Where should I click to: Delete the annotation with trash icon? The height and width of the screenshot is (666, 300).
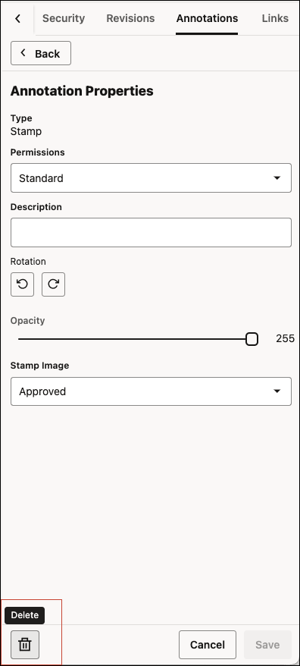click(x=25, y=644)
